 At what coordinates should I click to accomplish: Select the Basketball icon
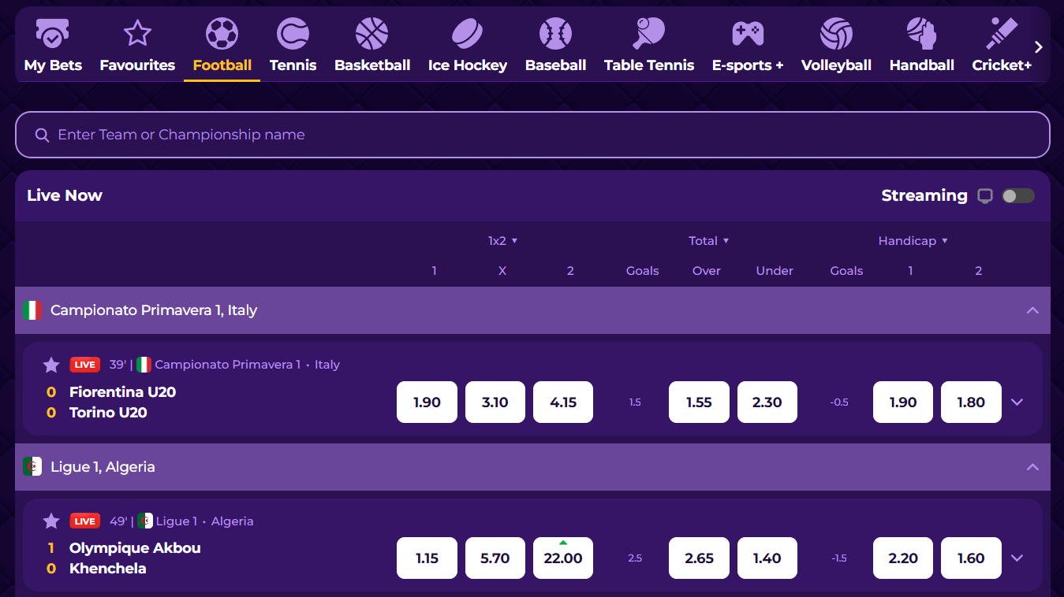point(372,34)
